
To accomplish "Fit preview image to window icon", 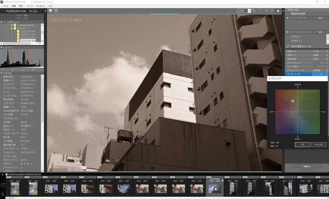I will pyautogui.click(x=260, y=11).
